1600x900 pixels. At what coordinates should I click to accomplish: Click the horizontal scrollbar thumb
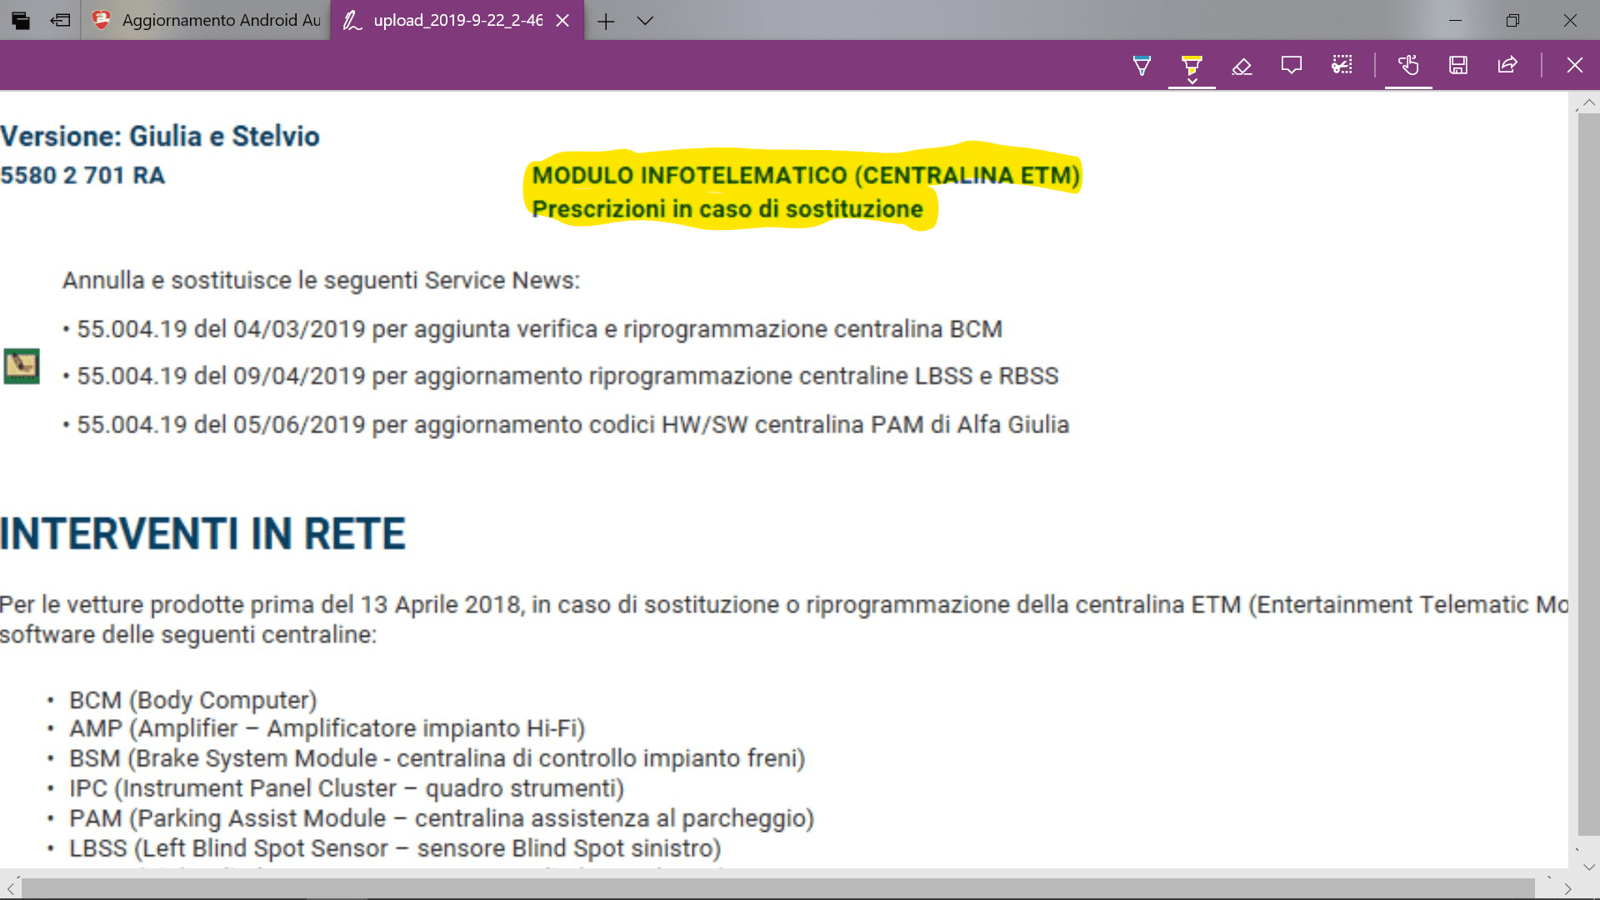pos(777,888)
